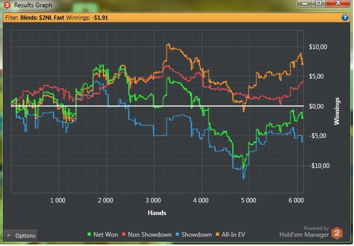Click the Hands axis title
The width and height of the screenshot is (354, 246).
(x=157, y=213)
